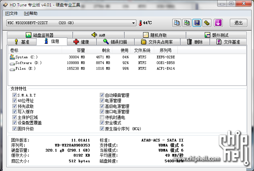The image size is (254, 171).
Task: Click the HD Tune title bar app icon
Action: [x=5, y=5]
